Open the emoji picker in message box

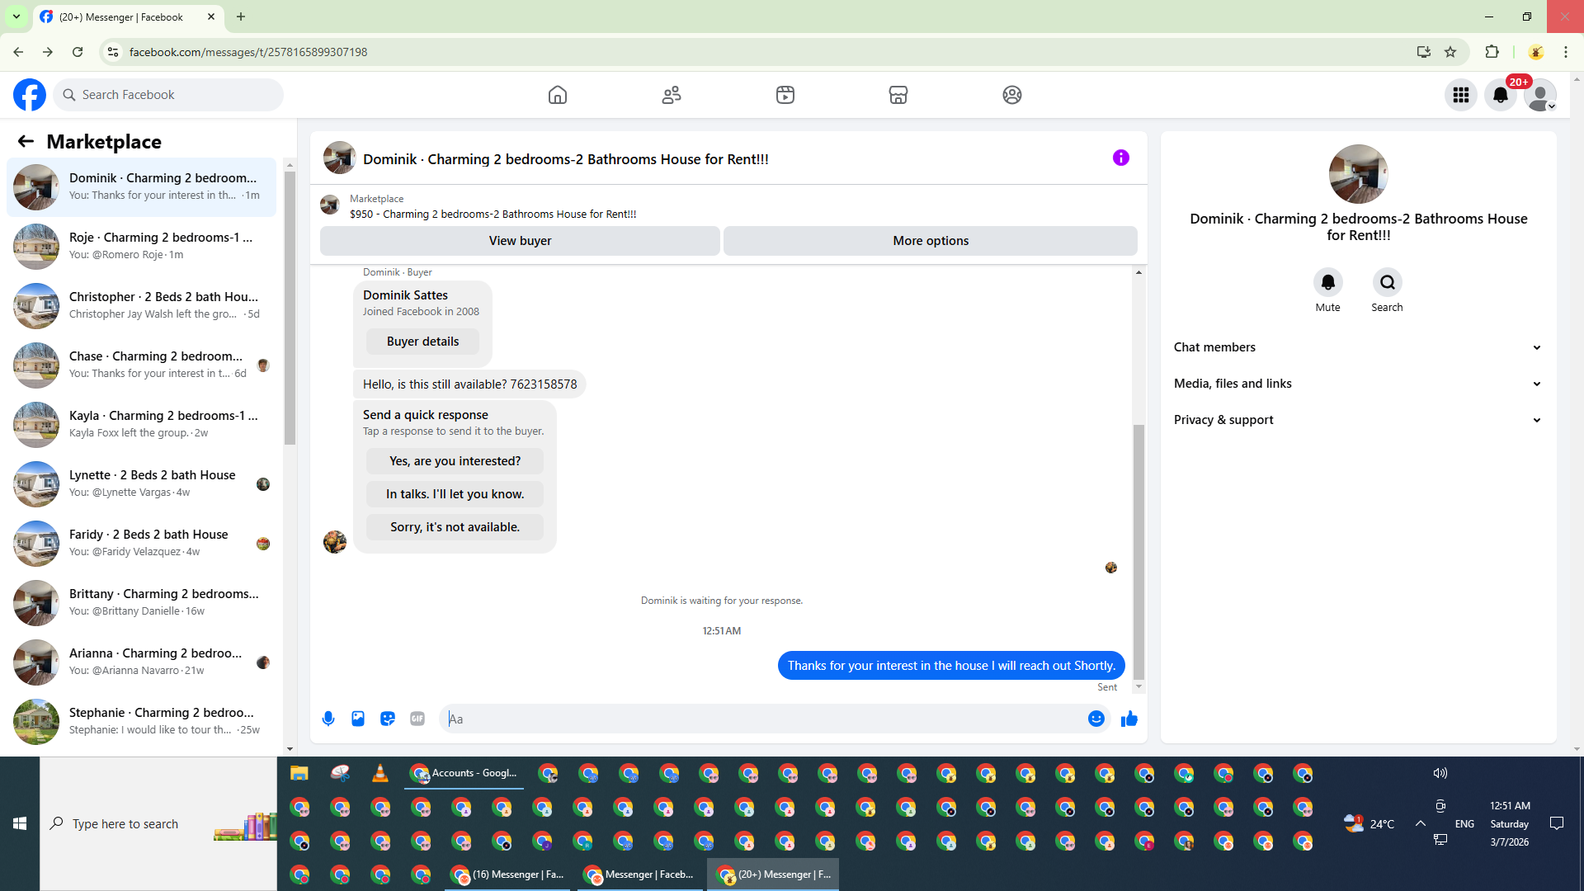click(x=1096, y=719)
